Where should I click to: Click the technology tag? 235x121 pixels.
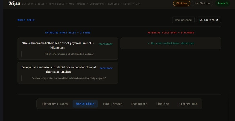click(105, 44)
